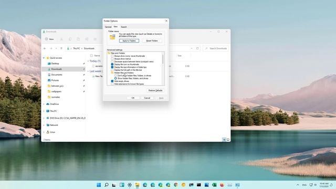Click the OneDrive cloud icon in sidebar

pos(48,104)
